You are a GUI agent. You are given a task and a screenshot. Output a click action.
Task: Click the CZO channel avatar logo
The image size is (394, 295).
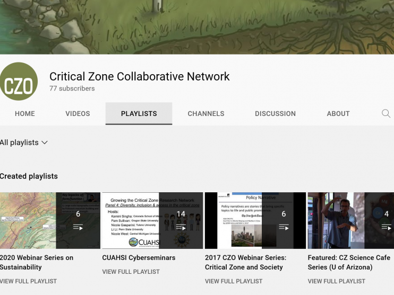[19, 82]
